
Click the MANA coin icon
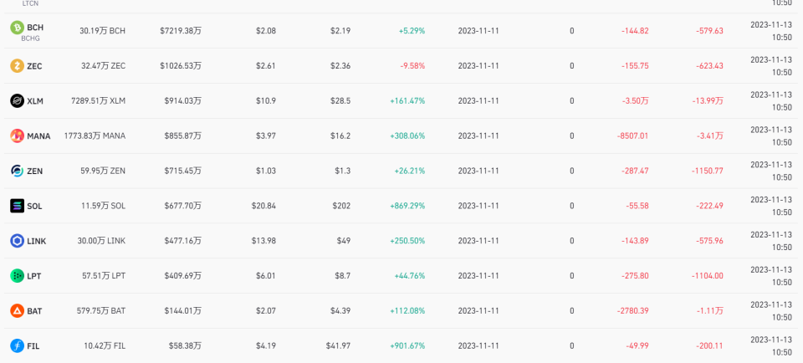tap(17, 135)
